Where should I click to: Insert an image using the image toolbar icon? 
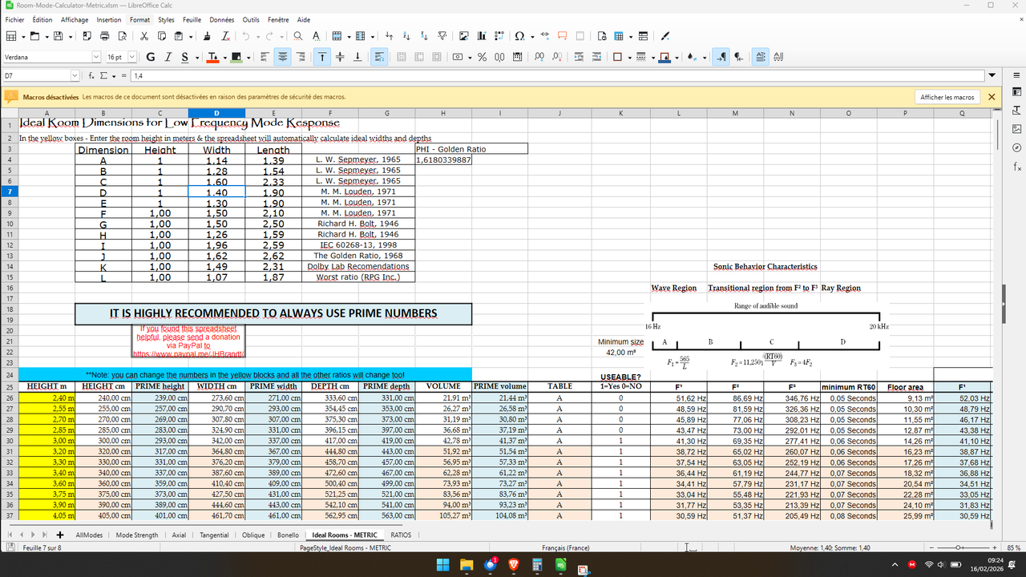463,36
